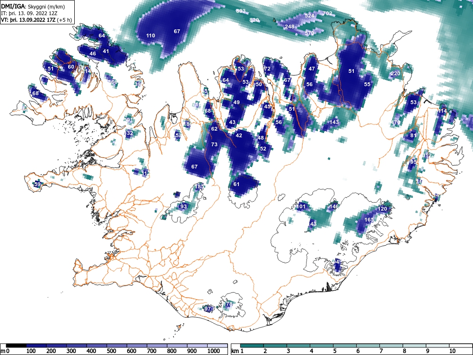
Task: Click the '50' visibility value
Action: point(259,85)
